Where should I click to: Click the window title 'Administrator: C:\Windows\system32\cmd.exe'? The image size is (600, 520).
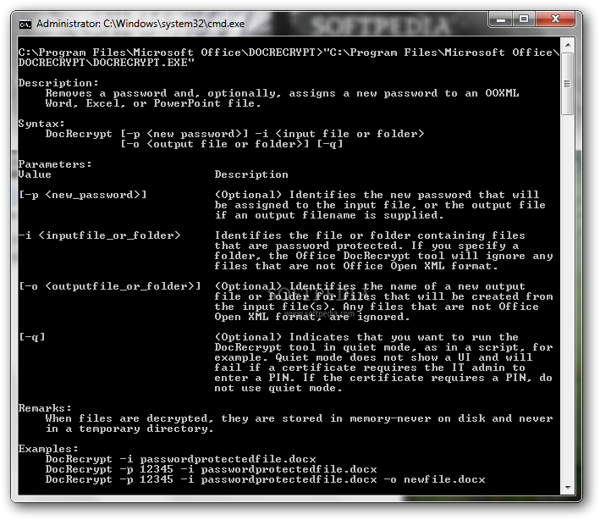point(140,24)
